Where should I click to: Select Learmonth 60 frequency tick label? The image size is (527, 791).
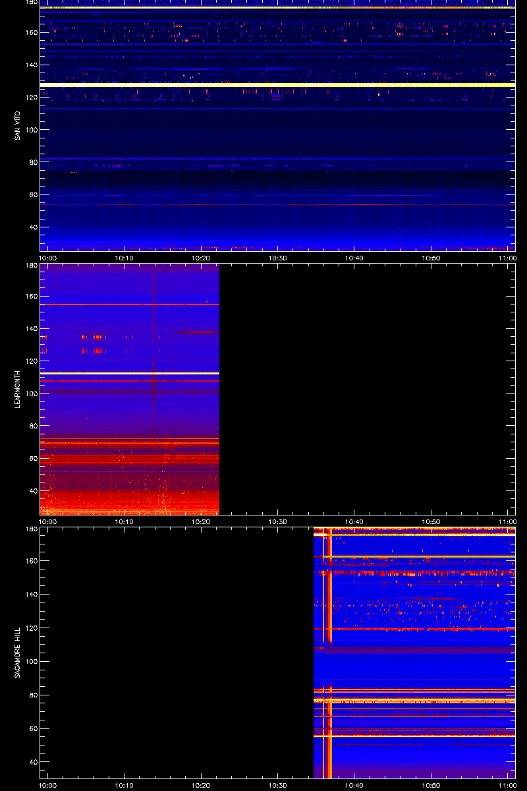(x=32, y=458)
